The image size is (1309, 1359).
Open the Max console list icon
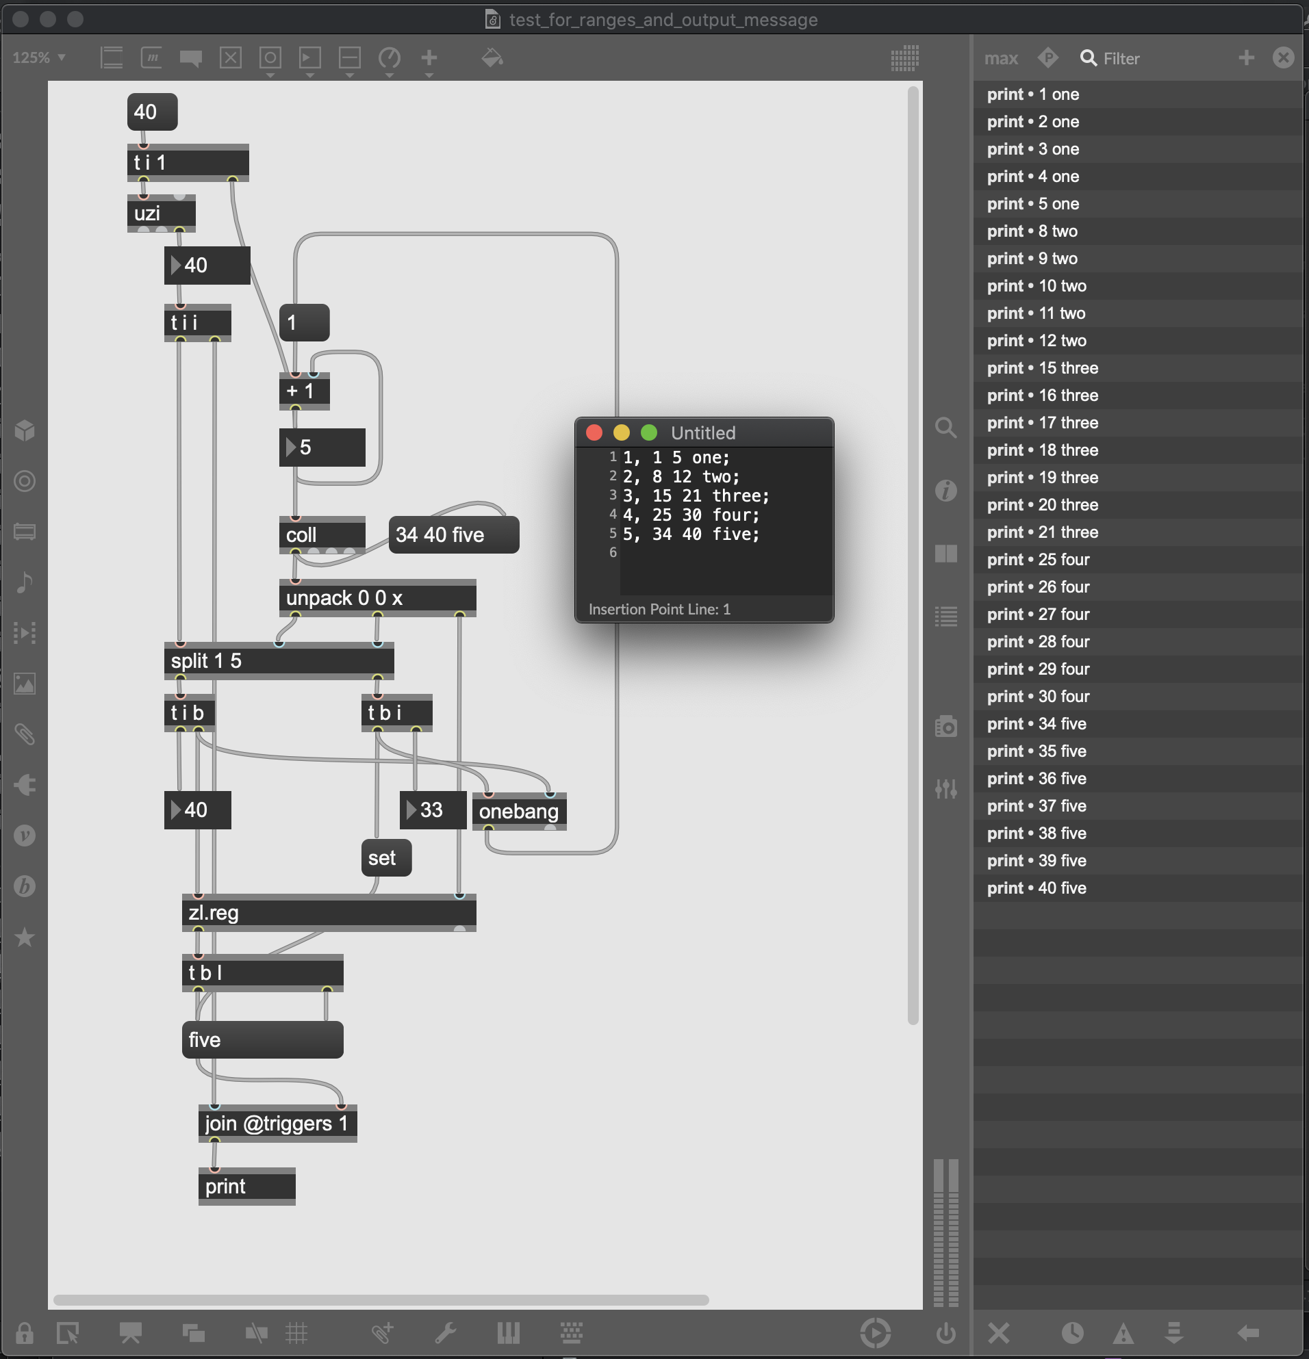click(x=946, y=617)
